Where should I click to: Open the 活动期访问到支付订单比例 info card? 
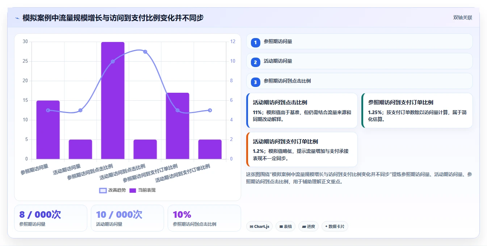click(302, 149)
